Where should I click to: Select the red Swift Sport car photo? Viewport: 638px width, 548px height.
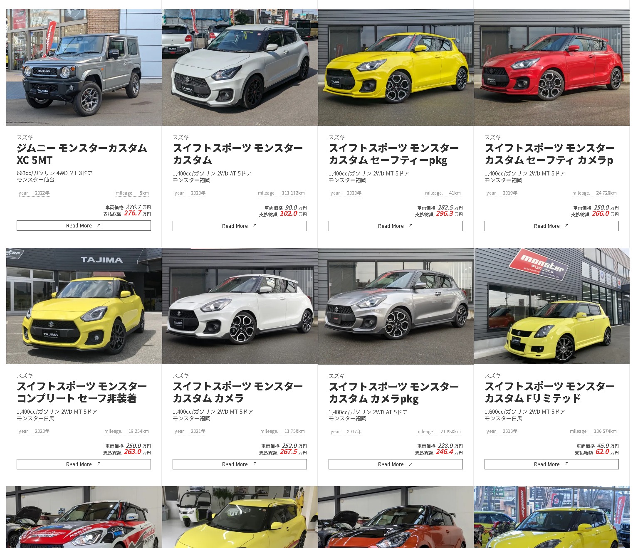551,67
